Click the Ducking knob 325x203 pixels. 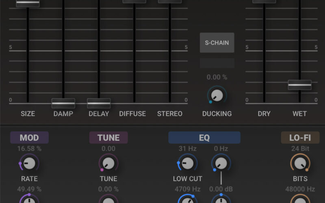pos(217,95)
